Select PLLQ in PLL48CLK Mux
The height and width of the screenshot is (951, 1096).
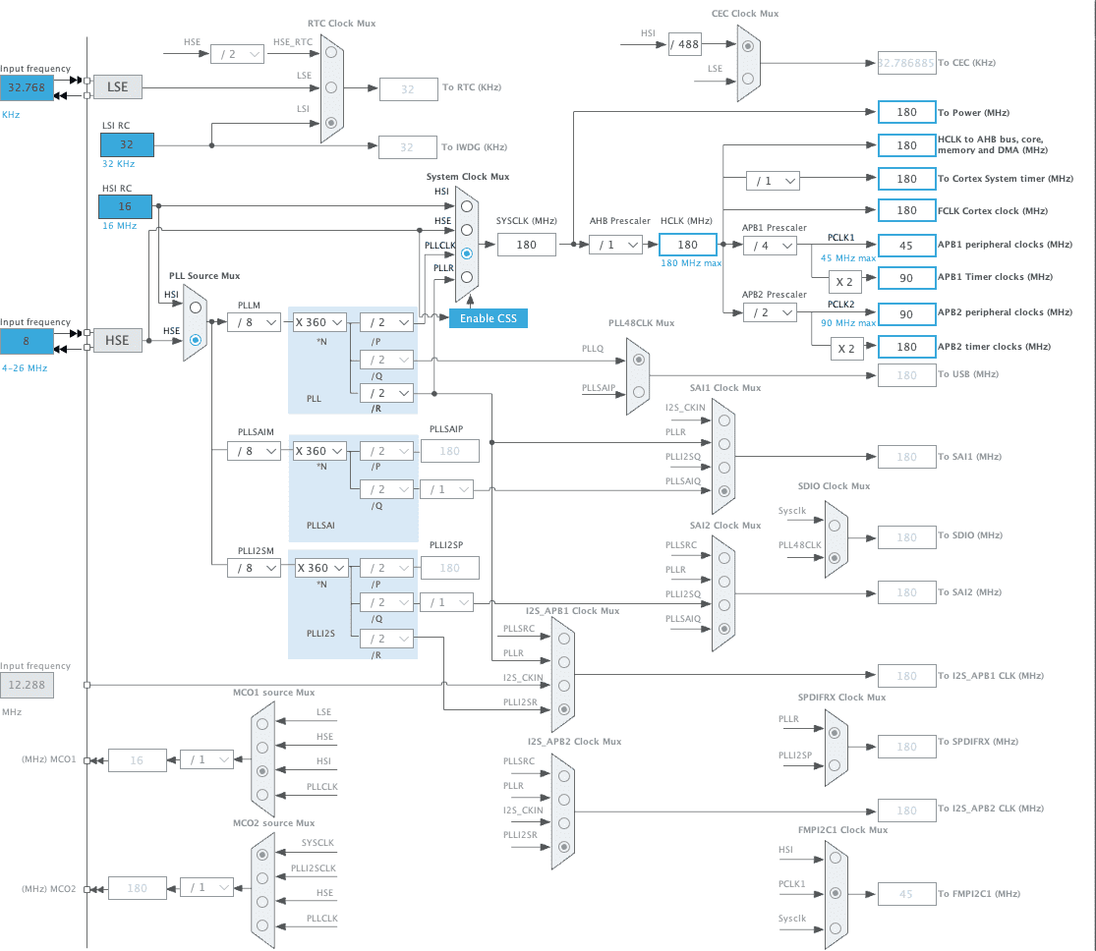point(638,360)
